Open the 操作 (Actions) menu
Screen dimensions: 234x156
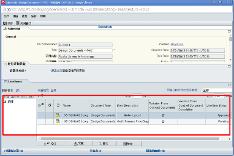[x=33, y=16]
